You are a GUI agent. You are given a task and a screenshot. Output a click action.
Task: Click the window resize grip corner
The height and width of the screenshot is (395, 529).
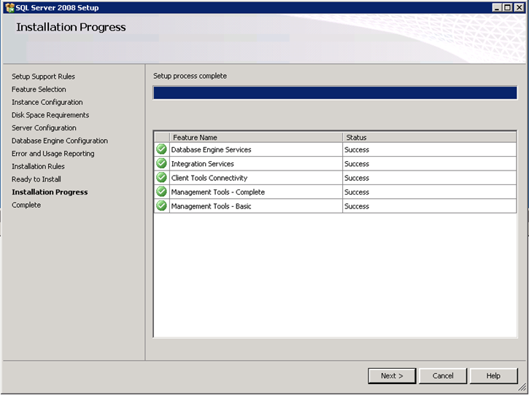522,388
